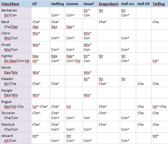Image resolution: width=168 pixels, height=144 pixels.
Task: Click Cha^ in Paladin Halfling cell
Action: [55, 84]
